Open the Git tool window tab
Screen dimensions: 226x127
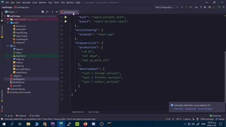pos(9,116)
